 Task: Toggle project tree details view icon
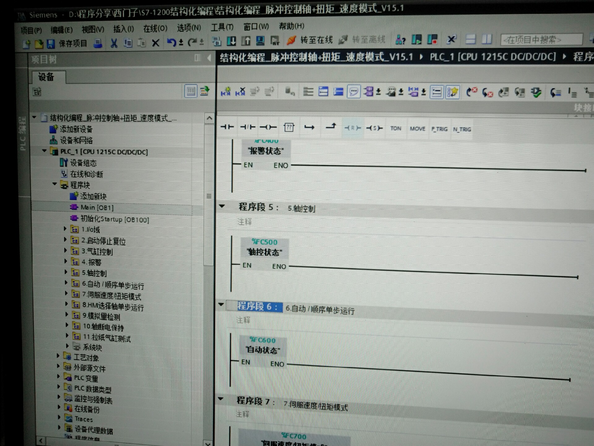(x=191, y=91)
